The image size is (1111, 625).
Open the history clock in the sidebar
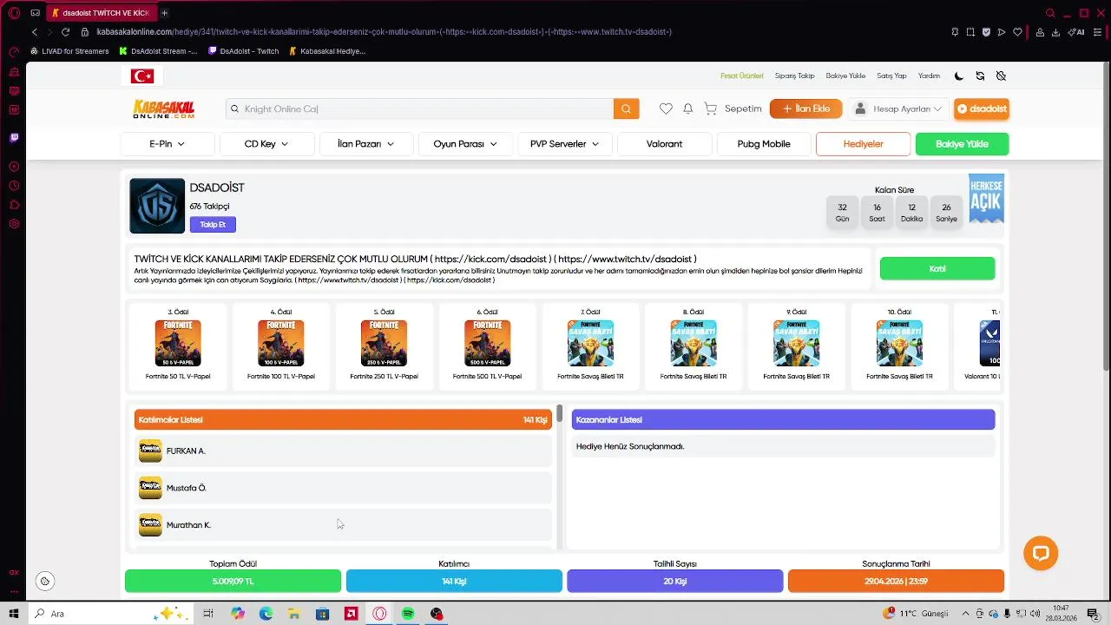pyautogui.click(x=14, y=186)
